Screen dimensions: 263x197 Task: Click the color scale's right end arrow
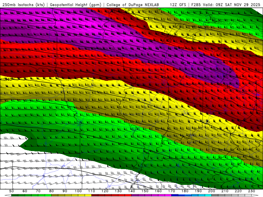coord(255,195)
